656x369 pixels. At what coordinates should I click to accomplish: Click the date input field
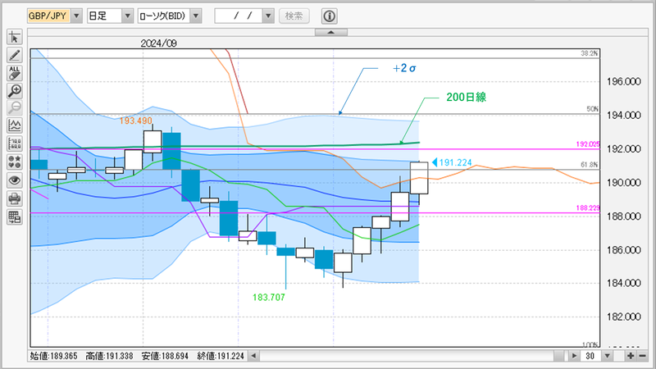[x=239, y=16]
